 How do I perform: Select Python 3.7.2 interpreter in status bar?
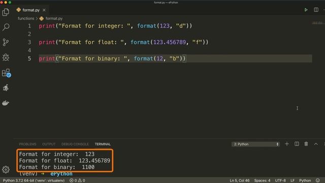(x=34, y=180)
